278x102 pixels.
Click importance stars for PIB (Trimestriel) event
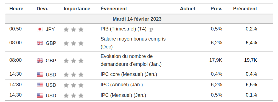(x=73, y=29)
